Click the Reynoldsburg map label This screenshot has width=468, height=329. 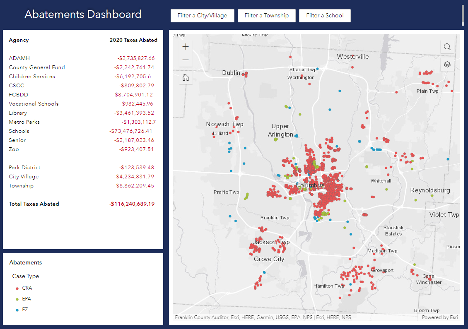430,190
